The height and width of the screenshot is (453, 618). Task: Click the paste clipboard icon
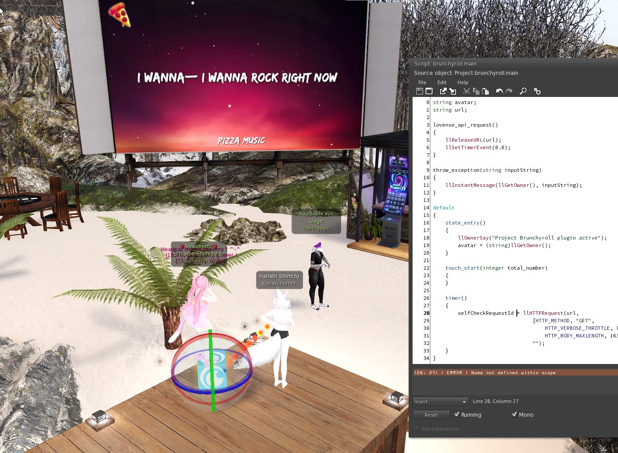(485, 91)
